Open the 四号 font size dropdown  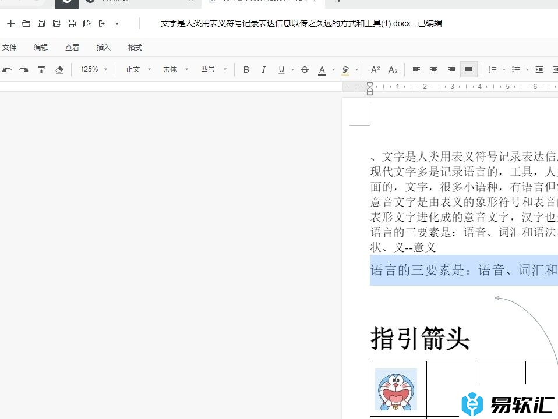click(213, 69)
